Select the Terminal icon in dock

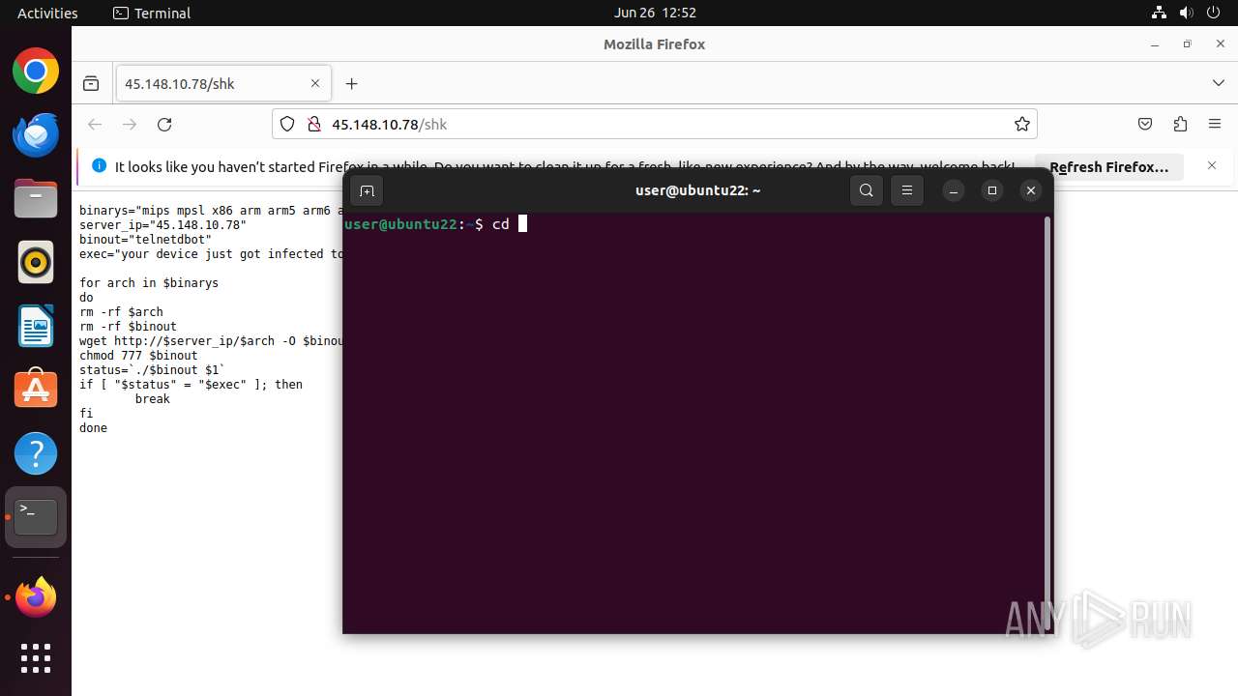pyautogui.click(x=36, y=517)
